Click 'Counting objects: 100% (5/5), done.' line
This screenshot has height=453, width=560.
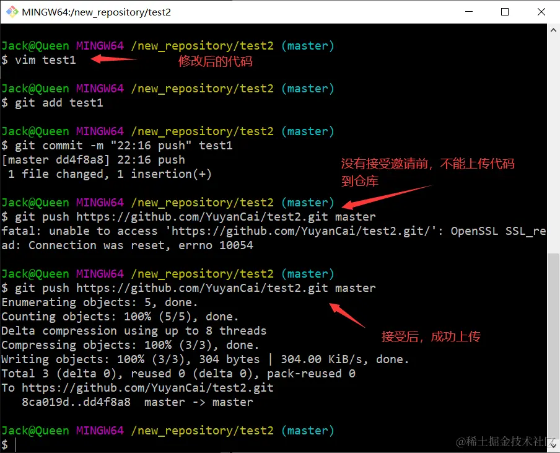click(x=120, y=317)
